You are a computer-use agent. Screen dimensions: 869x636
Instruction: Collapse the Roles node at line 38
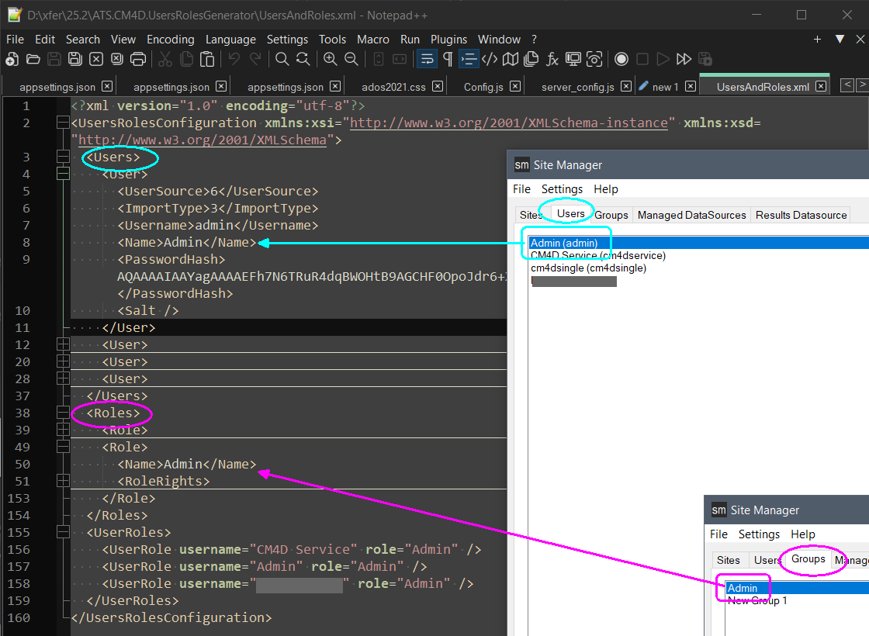pos(63,413)
